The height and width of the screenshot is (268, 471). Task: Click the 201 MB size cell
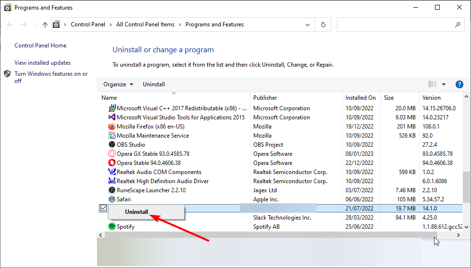[x=406, y=127]
